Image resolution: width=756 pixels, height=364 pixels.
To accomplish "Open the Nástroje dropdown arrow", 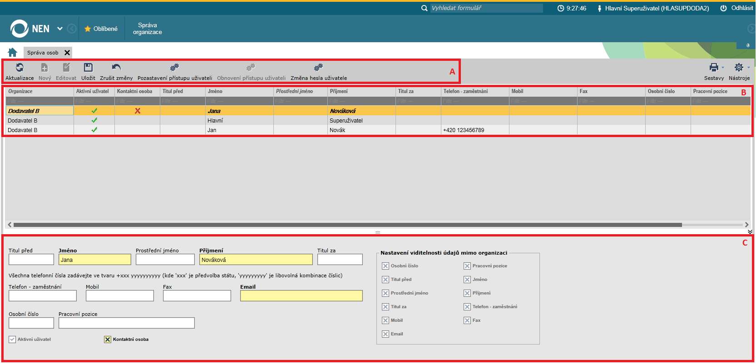I will point(748,68).
